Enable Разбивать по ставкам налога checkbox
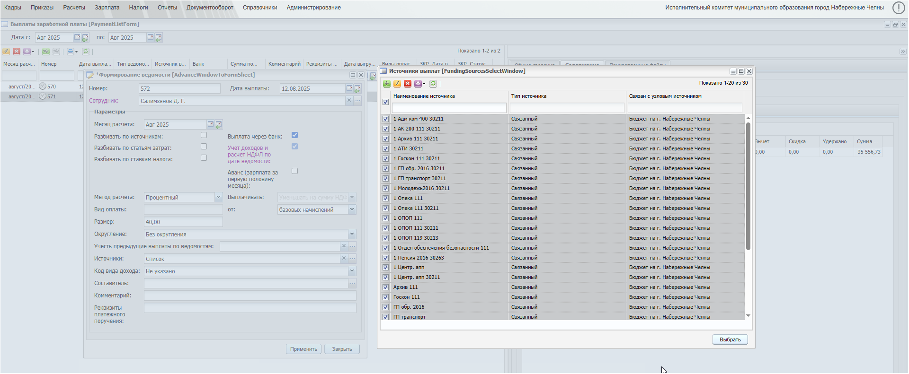Viewport: 909px width, 374px height. (x=204, y=158)
